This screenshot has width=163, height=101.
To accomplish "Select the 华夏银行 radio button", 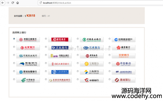I will 78,79.
